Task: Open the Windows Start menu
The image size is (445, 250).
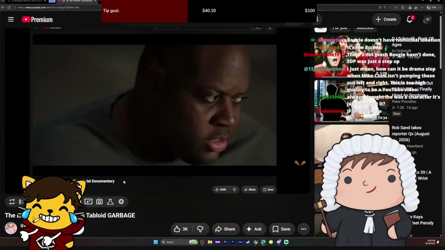Action: pyautogui.click(x=155, y=242)
